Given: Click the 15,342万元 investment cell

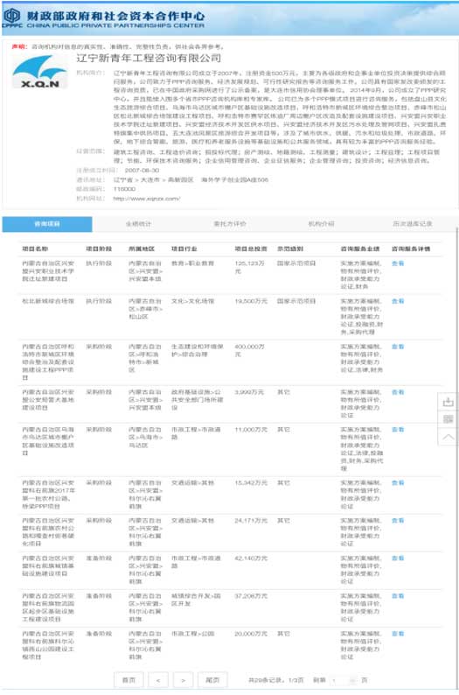Looking at the screenshot, I should (251, 482).
